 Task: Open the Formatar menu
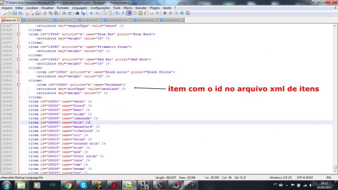(63, 8)
